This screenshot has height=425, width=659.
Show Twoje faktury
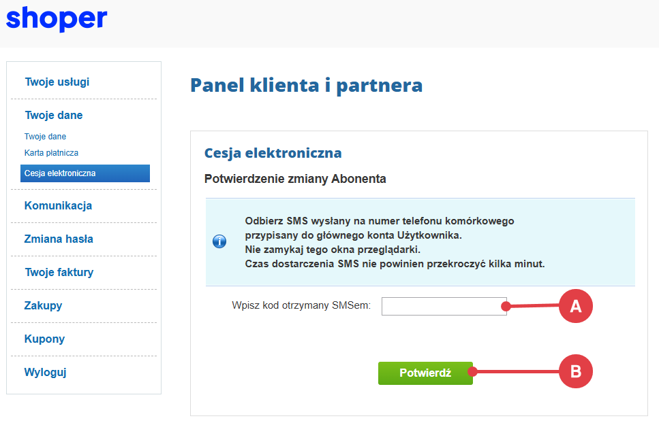pyautogui.click(x=59, y=273)
